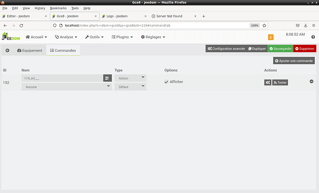319x193 pixels.
Task: Open the Firefox Help menu
Action: [x=87, y=8]
